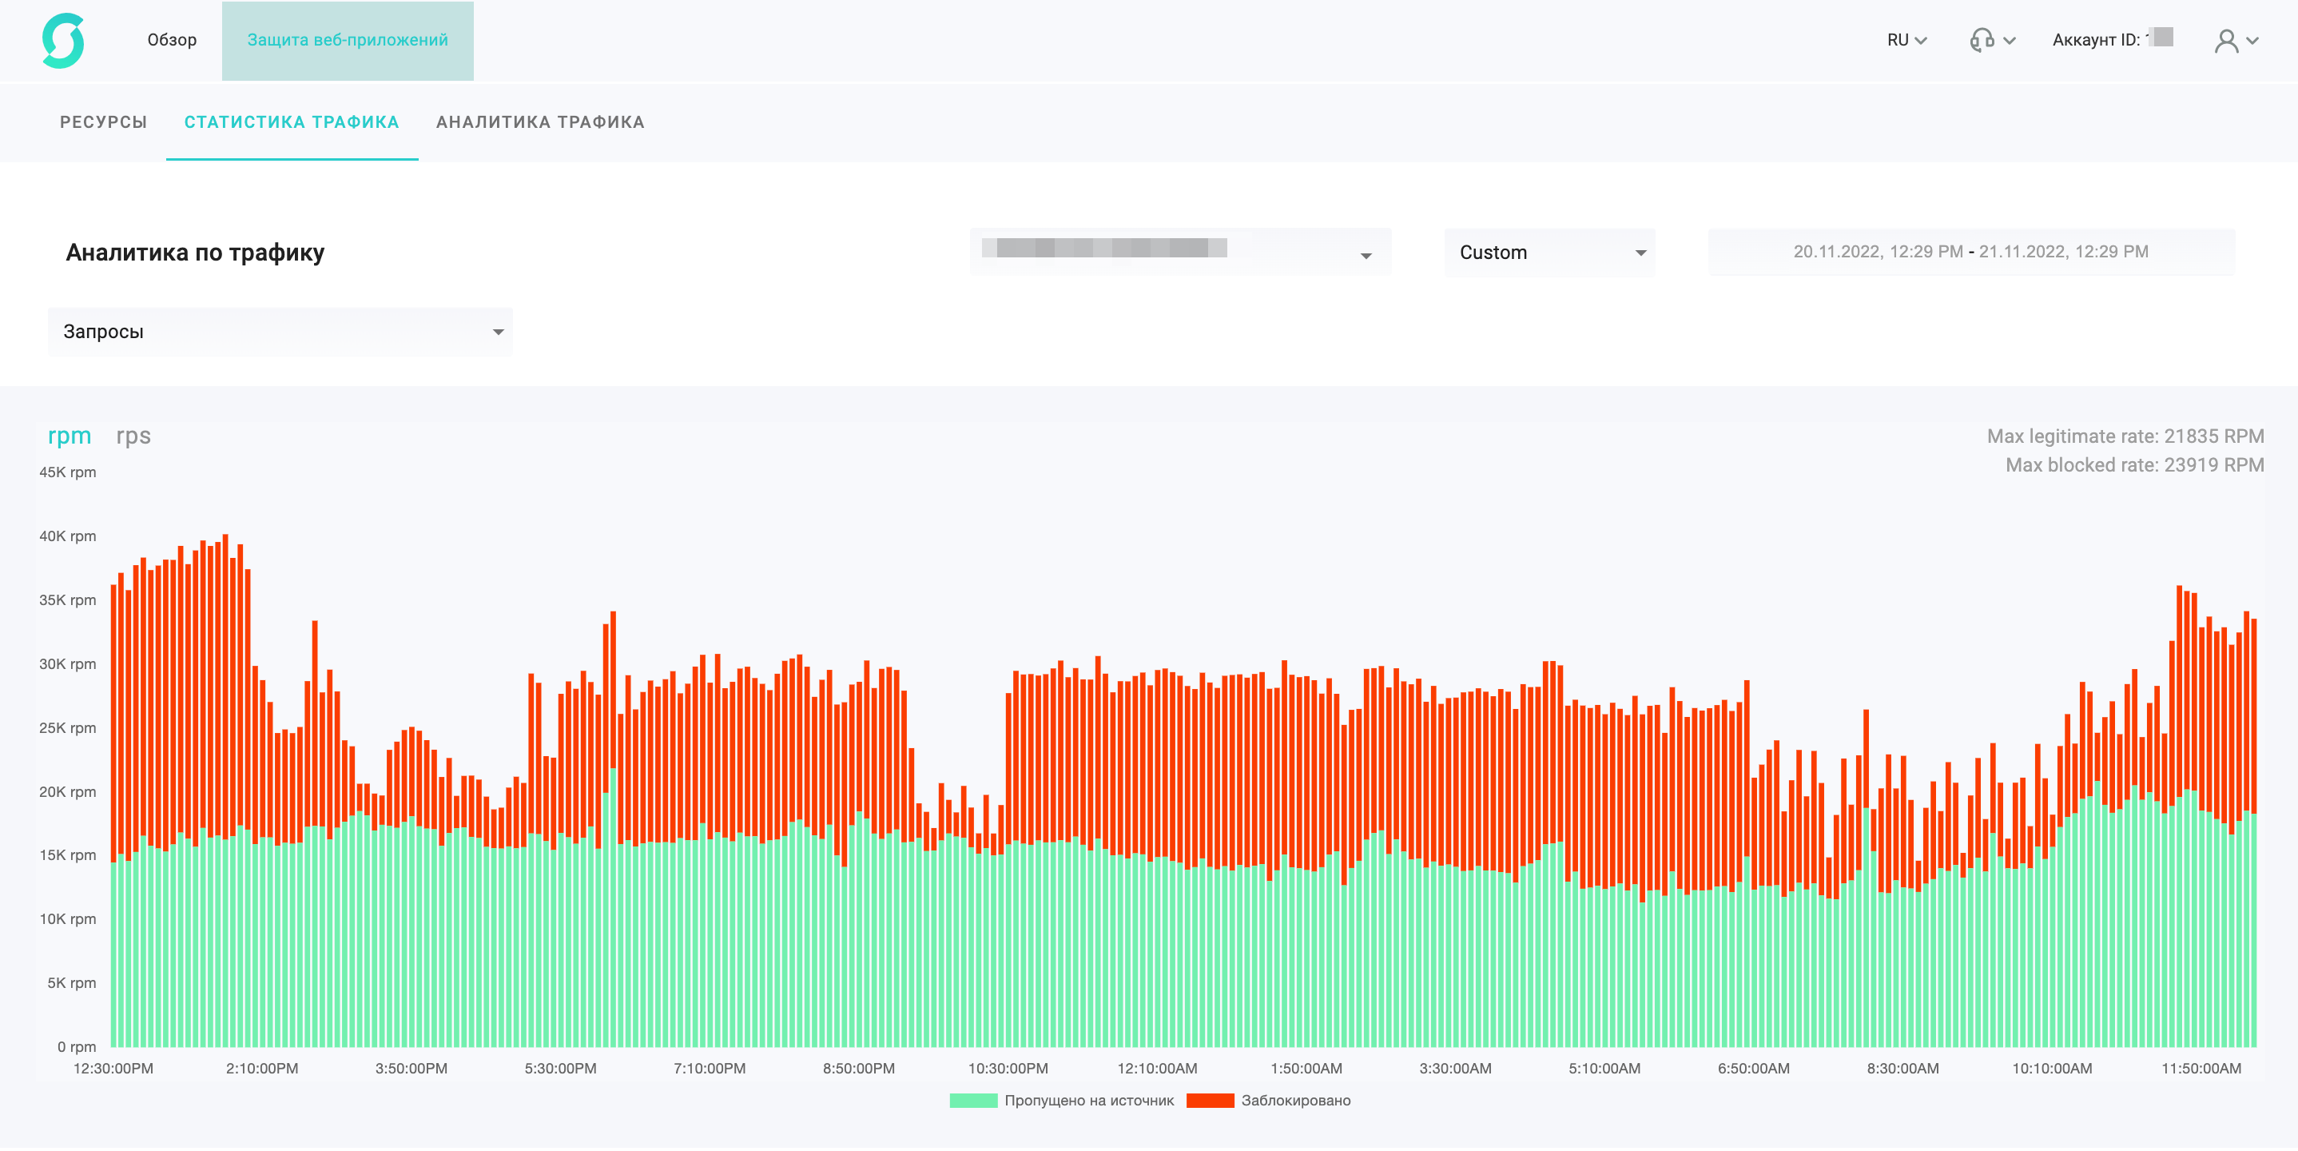2298x1151 pixels.
Task: Click the green S logo icon
Action: point(63,40)
